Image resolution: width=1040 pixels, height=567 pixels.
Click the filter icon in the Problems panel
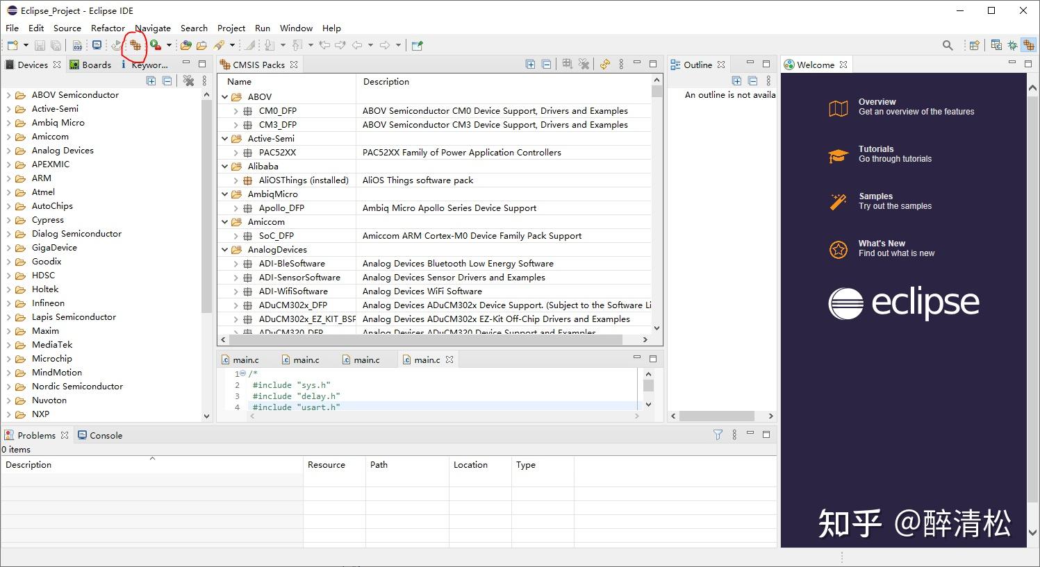coord(718,434)
